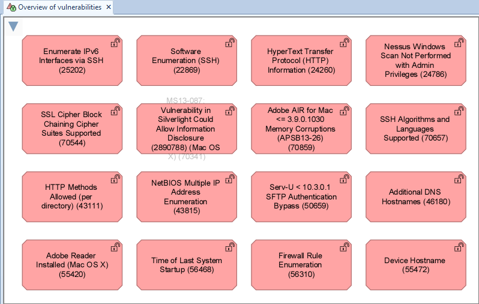This screenshot has height=304, width=479.
Task: Select SSH Algorithms and Languages Supported text
Action: (x=415, y=129)
